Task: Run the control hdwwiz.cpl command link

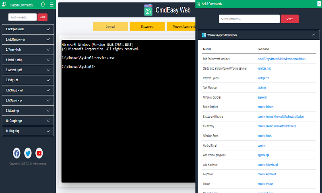Action: pos(268,165)
